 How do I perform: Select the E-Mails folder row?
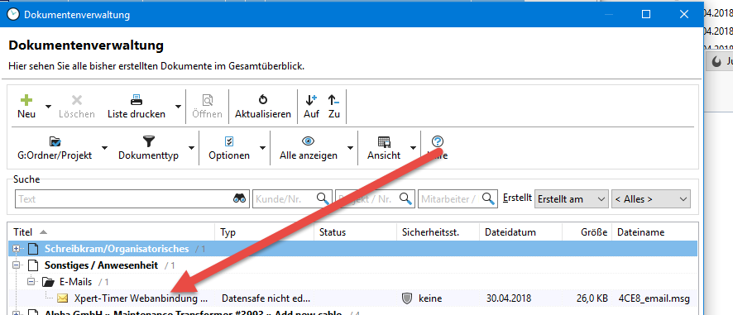(353, 282)
